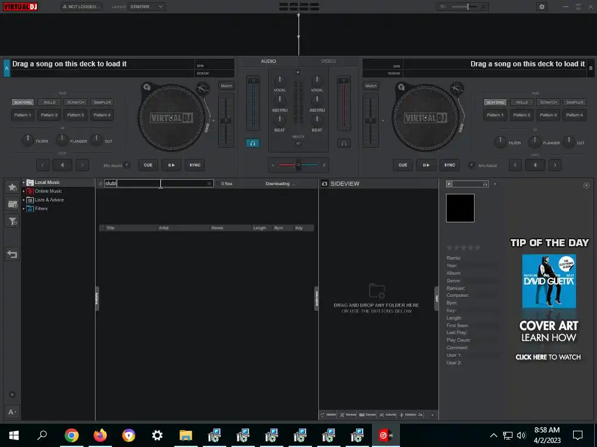The image size is (597, 447).
Task: Open Automix in the sideview toolbar
Action: 388,414
